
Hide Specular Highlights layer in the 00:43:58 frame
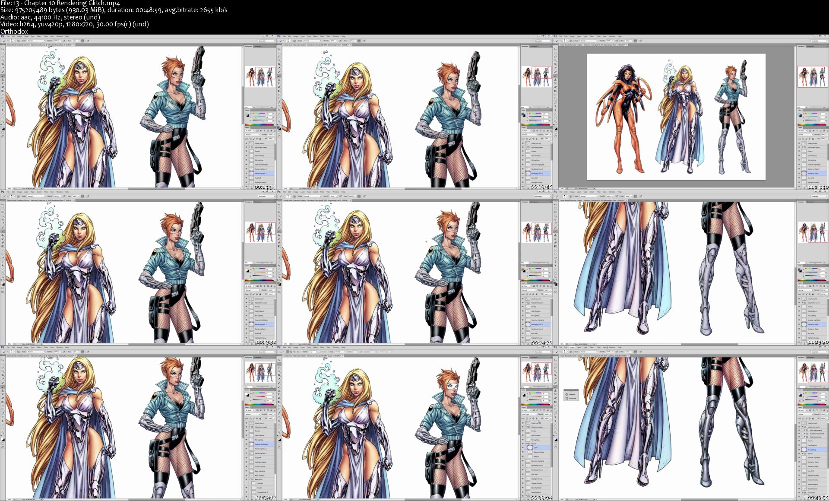(x=799, y=457)
